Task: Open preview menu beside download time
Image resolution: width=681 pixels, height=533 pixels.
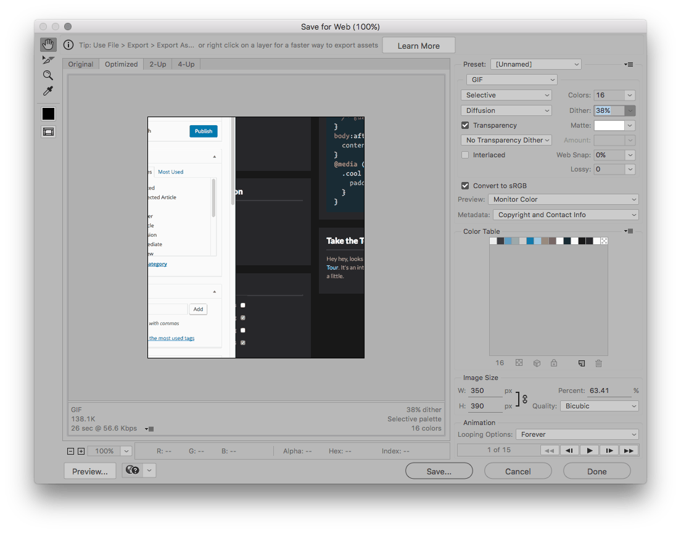Action: [149, 429]
